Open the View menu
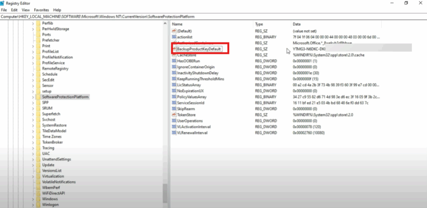The image size is (427, 208). (25, 10)
